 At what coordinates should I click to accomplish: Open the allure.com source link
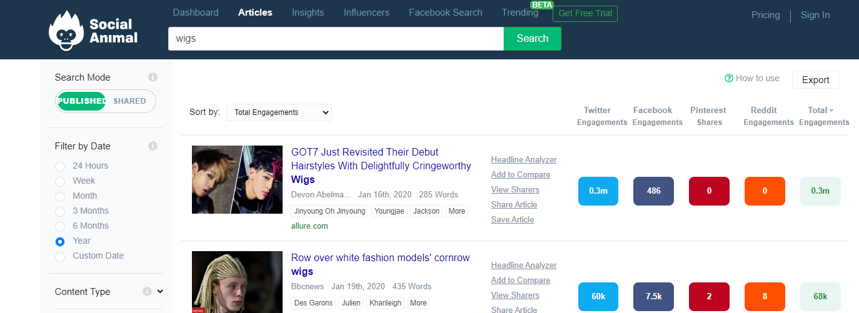309,226
